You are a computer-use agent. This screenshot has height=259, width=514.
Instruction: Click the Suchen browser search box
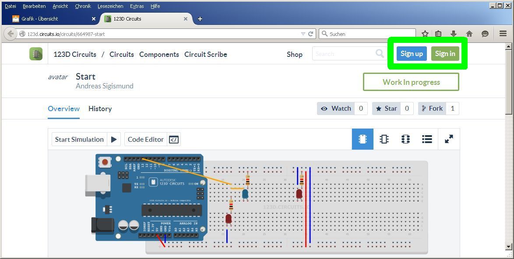367,34
